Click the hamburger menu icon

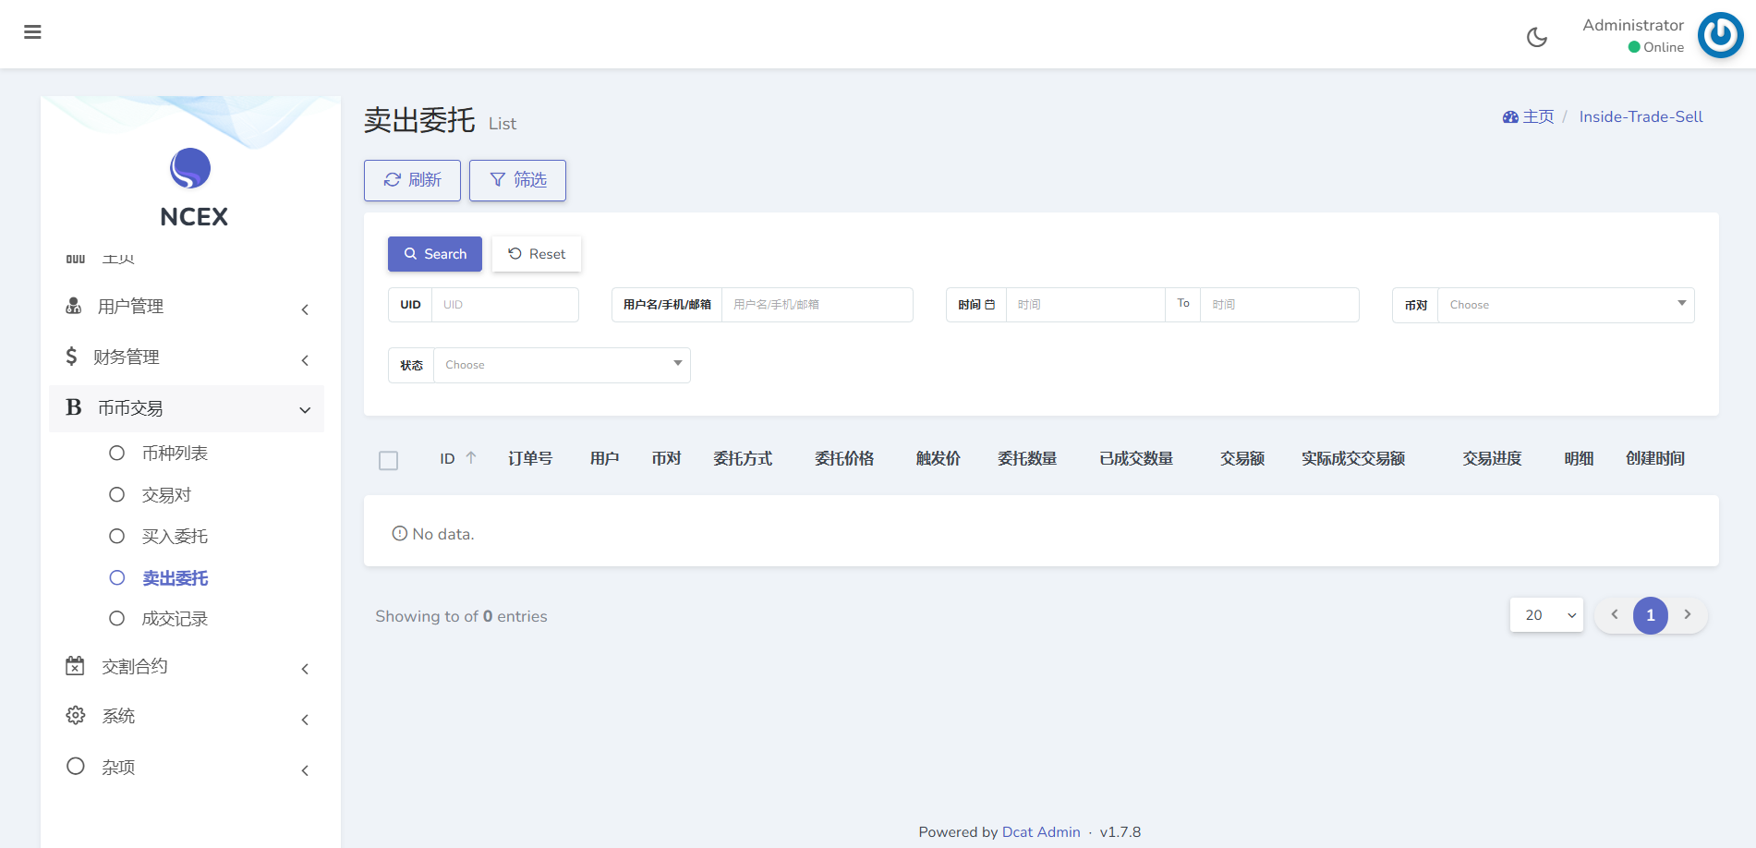click(x=32, y=32)
